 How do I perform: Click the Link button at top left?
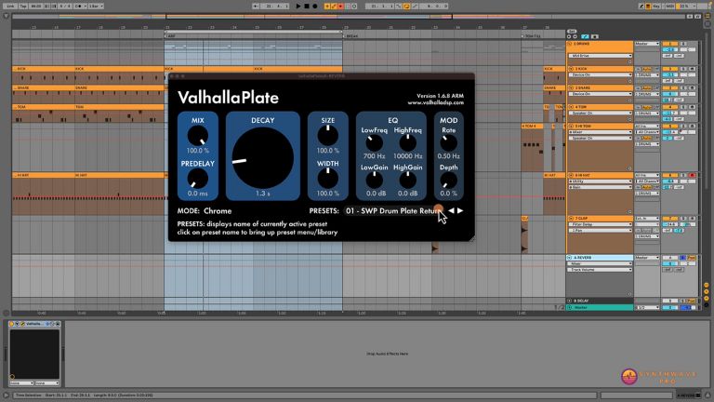pyautogui.click(x=10, y=6)
